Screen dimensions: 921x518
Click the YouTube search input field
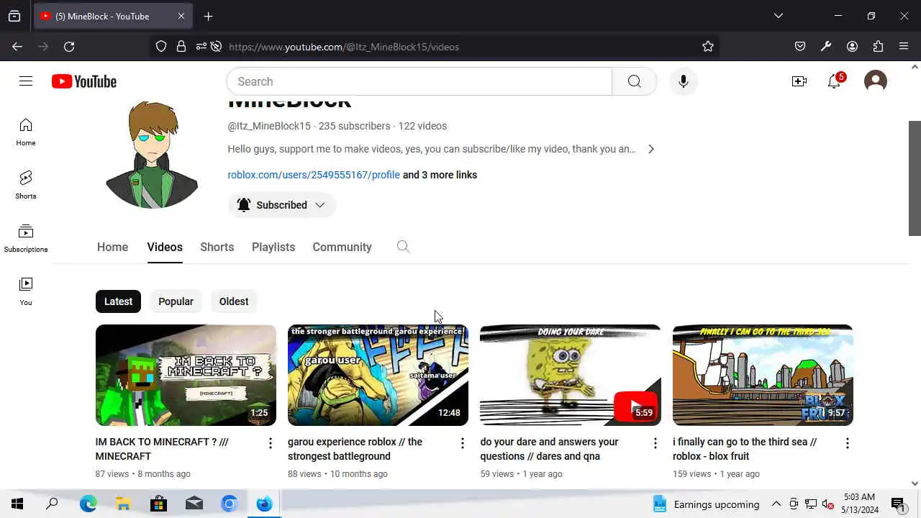pos(419,81)
